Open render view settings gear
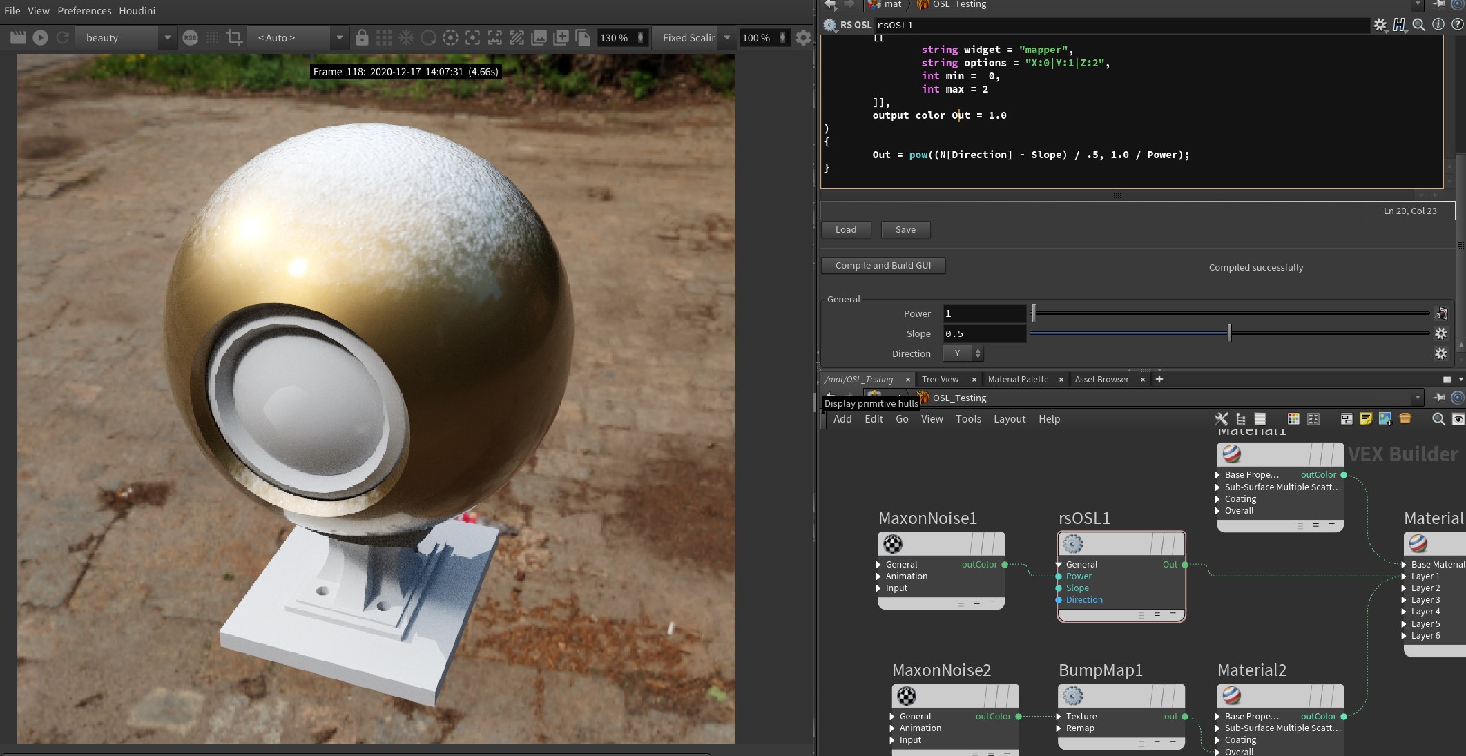 click(x=803, y=38)
